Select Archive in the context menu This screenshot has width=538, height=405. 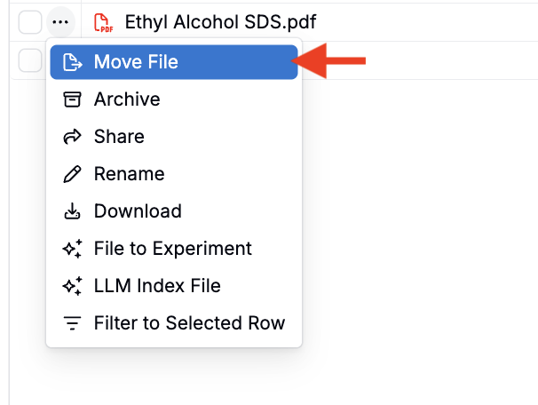click(174, 99)
